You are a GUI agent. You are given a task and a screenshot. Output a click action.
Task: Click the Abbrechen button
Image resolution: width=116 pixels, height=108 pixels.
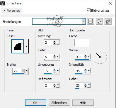pyautogui.click(x=59, y=102)
